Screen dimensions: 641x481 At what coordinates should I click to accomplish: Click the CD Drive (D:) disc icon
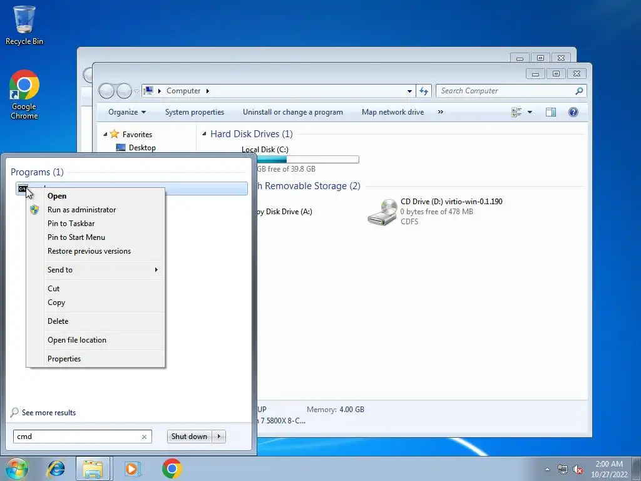382,212
